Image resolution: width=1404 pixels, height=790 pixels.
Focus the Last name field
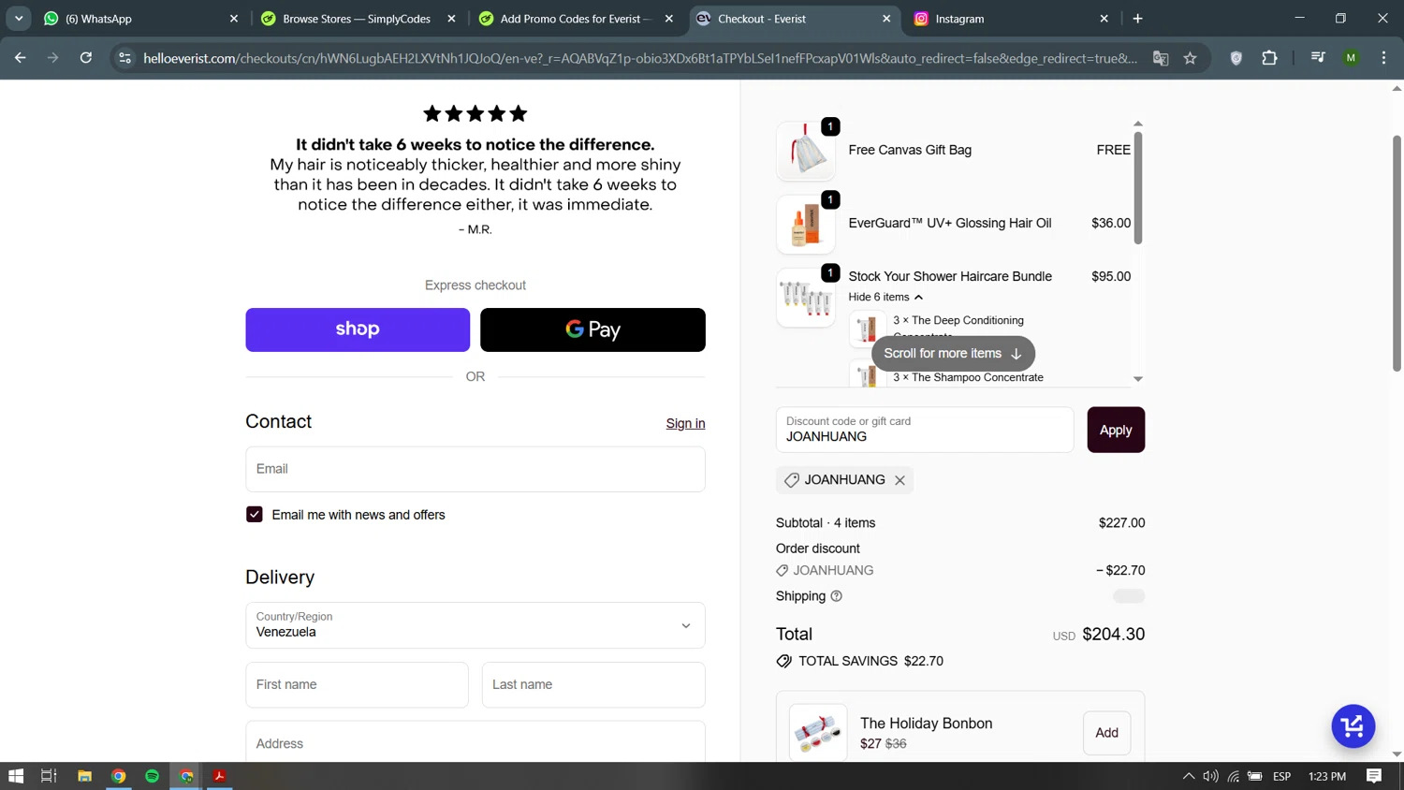point(593,685)
